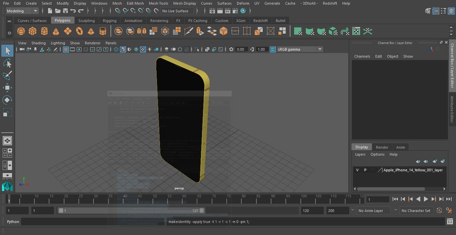This screenshot has width=456, height=235.
Task: Open the No Character Set dropdown
Action: (x=416, y=211)
